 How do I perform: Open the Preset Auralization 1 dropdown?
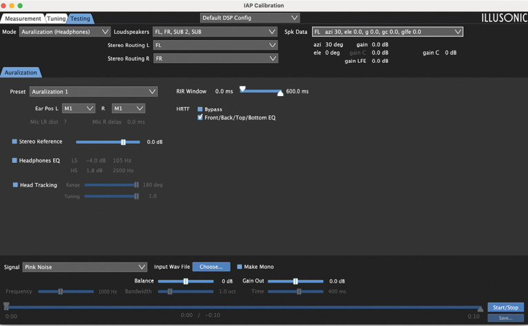tap(93, 91)
